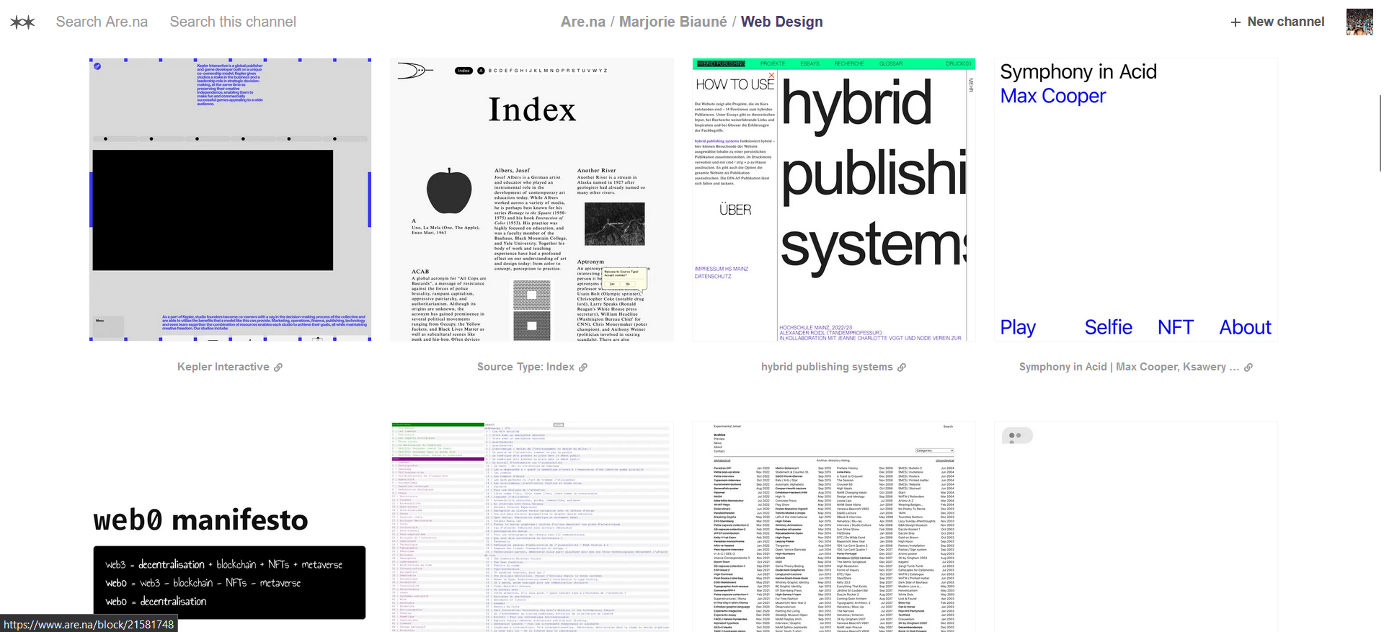The image size is (1384, 632).
Task: Click the Are.na double-star logo
Action: pyautogui.click(x=22, y=22)
